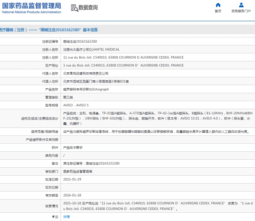The width and height of the screenshot is (255, 221).
Task: Click the 注册证编号 row label
Action: coord(50,42)
